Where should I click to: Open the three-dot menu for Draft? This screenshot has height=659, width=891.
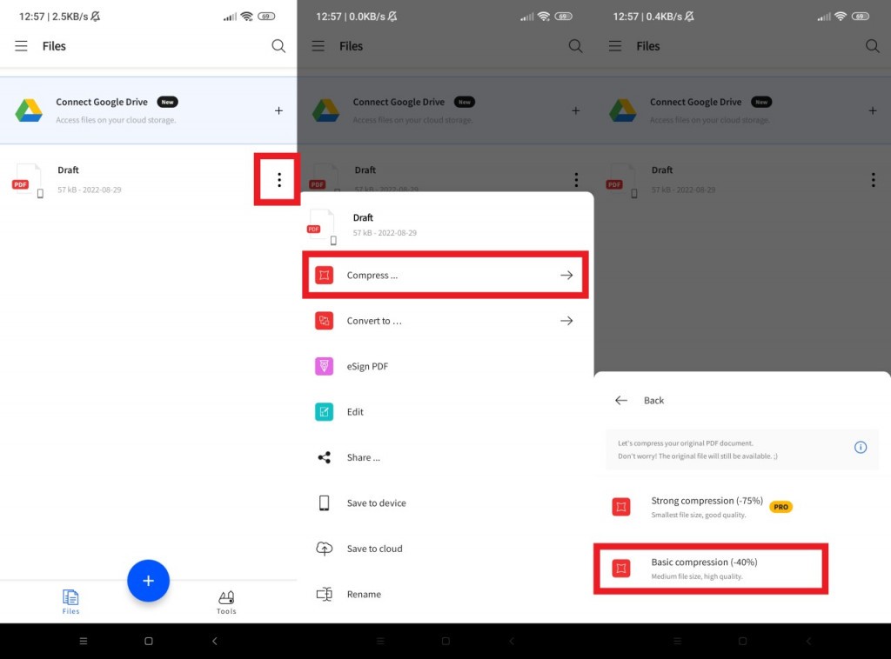pyautogui.click(x=278, y=180)
